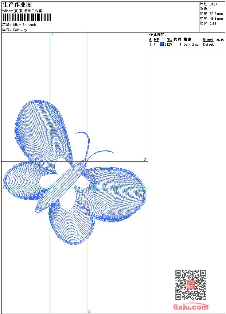Click the St. column header
Image resolution: width=226 pixels, height=314 pixels.
pos(169,39)
